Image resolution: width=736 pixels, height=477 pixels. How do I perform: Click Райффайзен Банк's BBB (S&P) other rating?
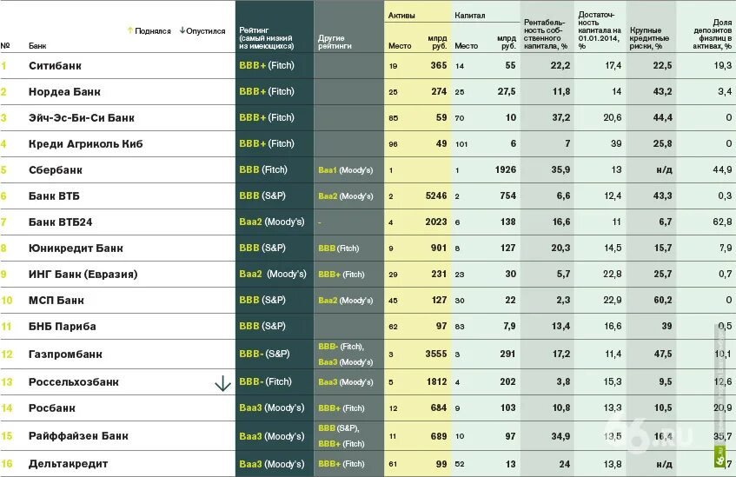pos(338,428)
